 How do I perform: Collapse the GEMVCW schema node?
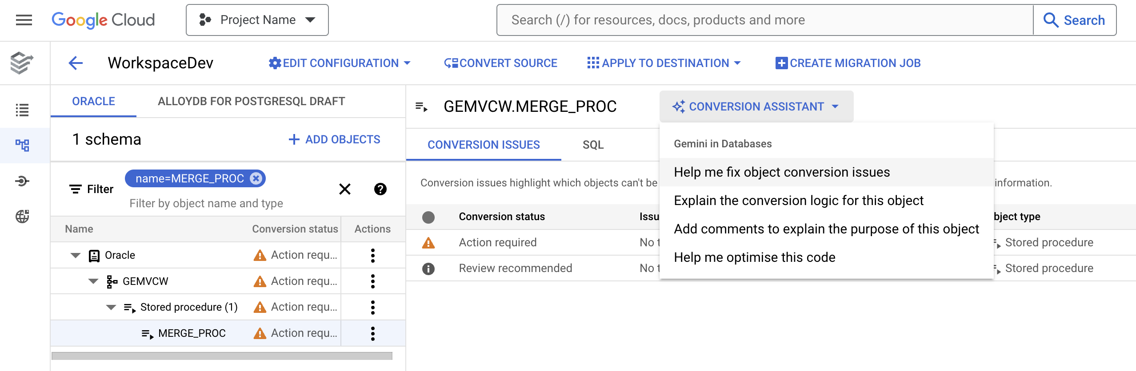93,281
